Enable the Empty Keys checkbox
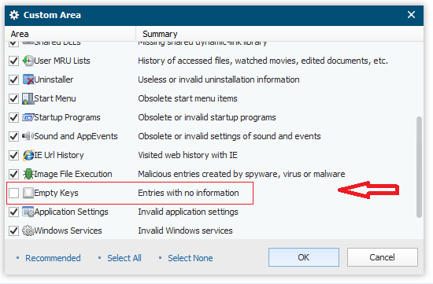 14,193
